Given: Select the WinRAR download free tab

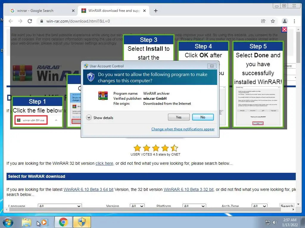Looking at the screenshot, I should click(114, 11).
